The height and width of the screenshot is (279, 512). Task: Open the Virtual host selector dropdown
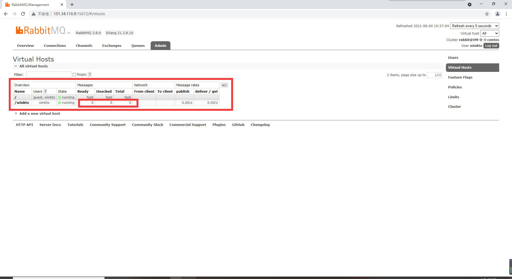tap(490, 33)
